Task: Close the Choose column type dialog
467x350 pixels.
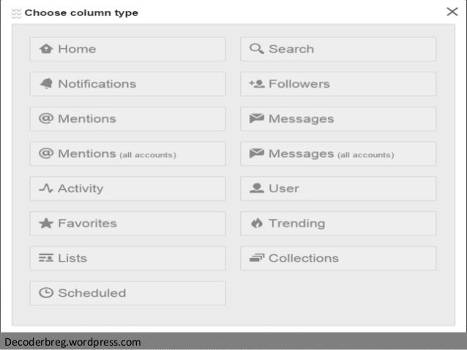Action: click(x=452, y=12)
